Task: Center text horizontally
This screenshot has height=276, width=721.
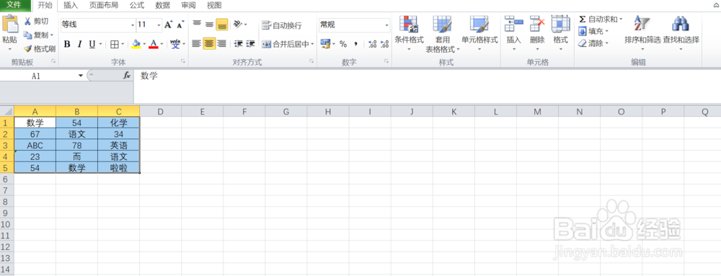Action: click(x=209, y=44)
